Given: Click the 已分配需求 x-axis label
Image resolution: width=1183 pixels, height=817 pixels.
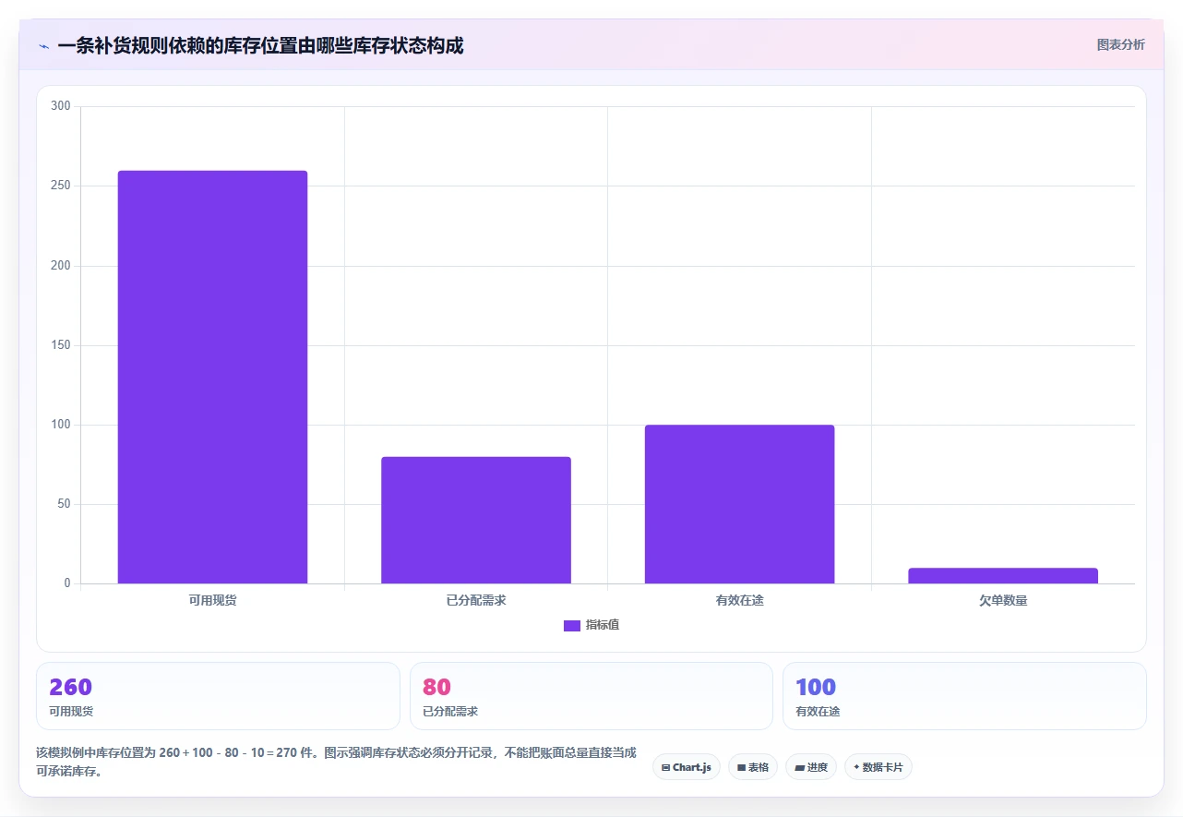Looking at the screenshot, I should pyautogui.click(x=476, y=601).
